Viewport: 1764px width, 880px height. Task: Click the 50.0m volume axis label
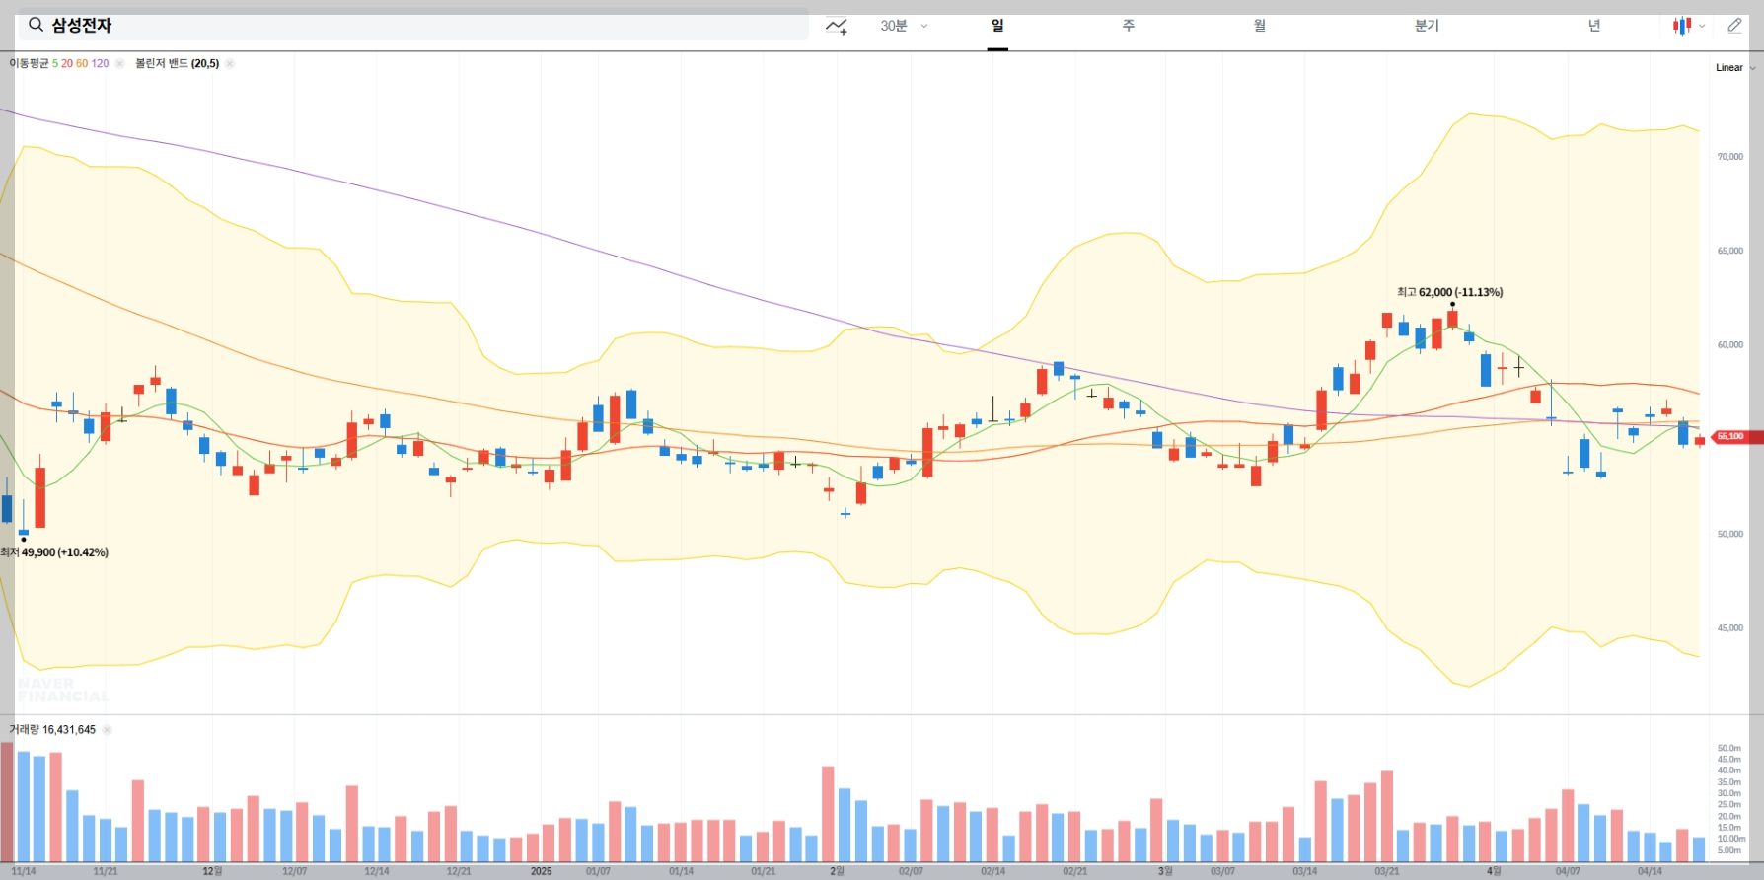[x=1729, y=749]
